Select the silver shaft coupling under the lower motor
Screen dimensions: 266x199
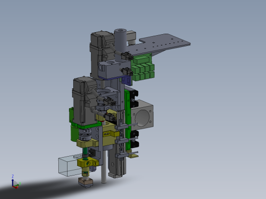84,134
